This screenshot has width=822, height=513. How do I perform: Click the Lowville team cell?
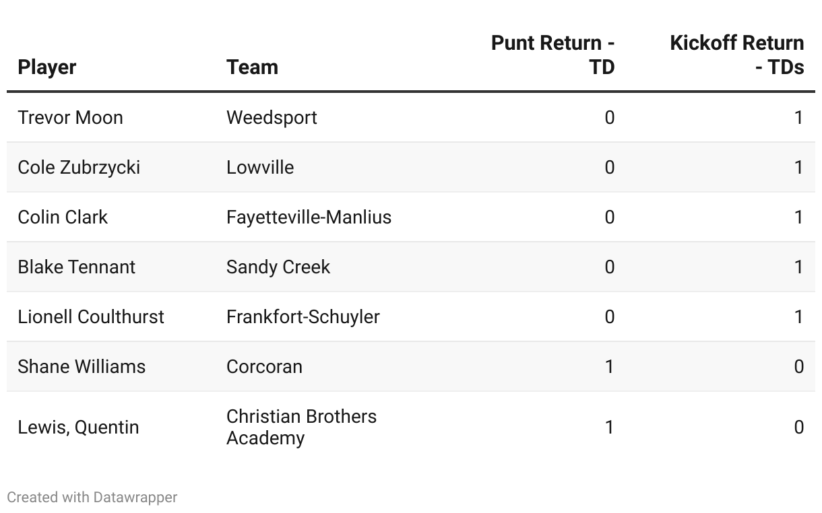click(260, 167)
